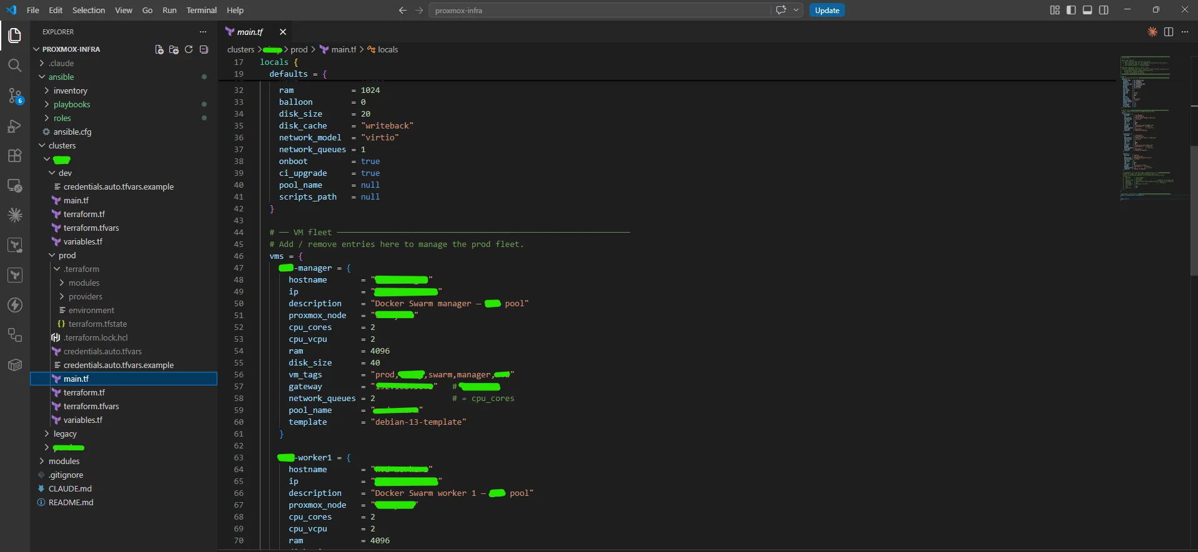The image size is (1198, 552).
Task: Open the Help menu
Action: [235, 10]
